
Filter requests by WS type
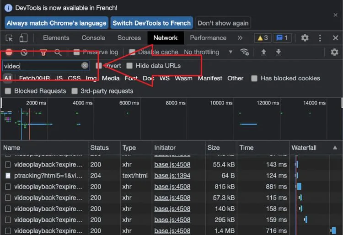tap(165, 78)
